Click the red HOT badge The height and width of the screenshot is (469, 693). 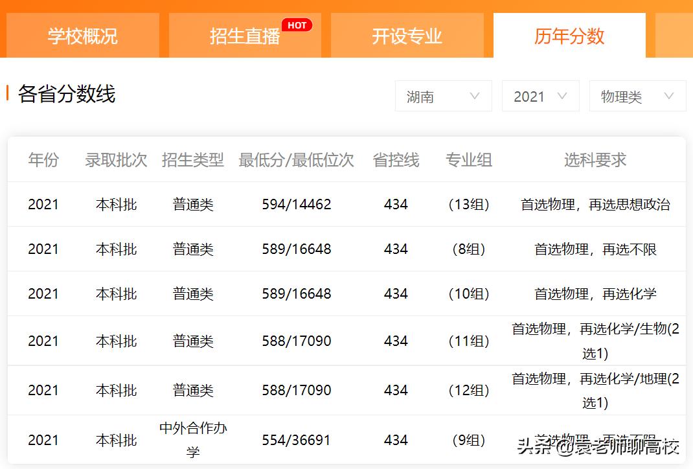[x=297, y=25]
